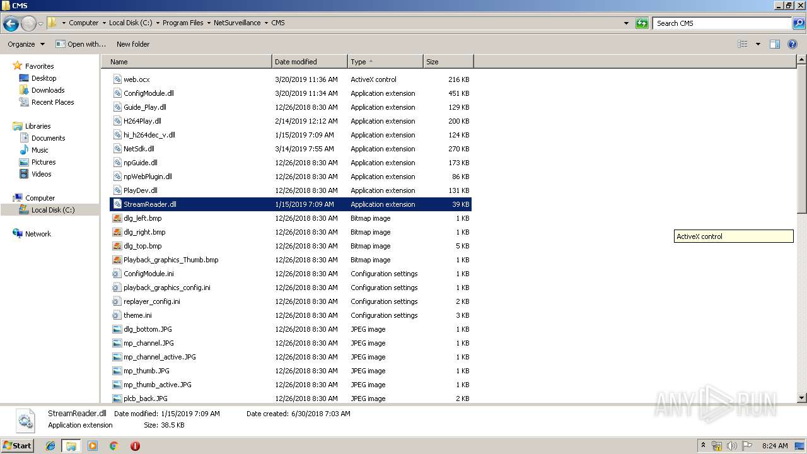The image size is (807, 454).
Task: Open the help question mark icon
Action: click(x=792, y=44)
